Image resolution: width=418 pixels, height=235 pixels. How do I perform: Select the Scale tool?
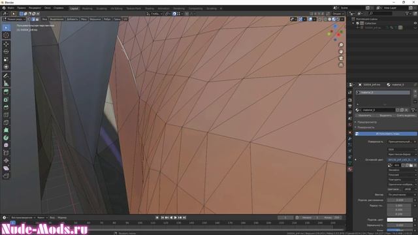tap(6, 59)
